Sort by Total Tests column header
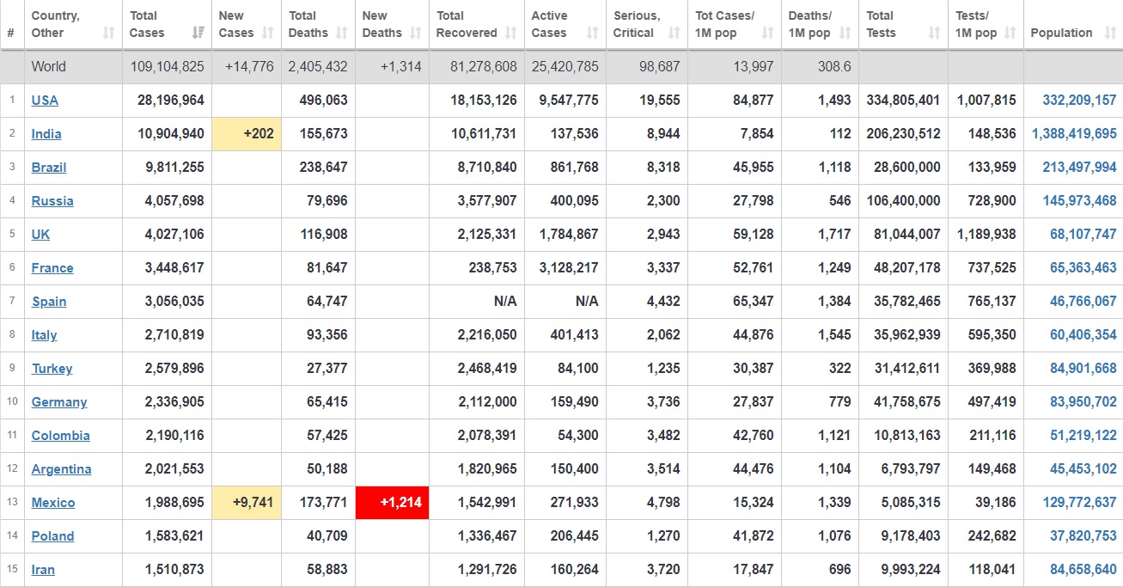 pyautogui.click(x=881, y=24)
